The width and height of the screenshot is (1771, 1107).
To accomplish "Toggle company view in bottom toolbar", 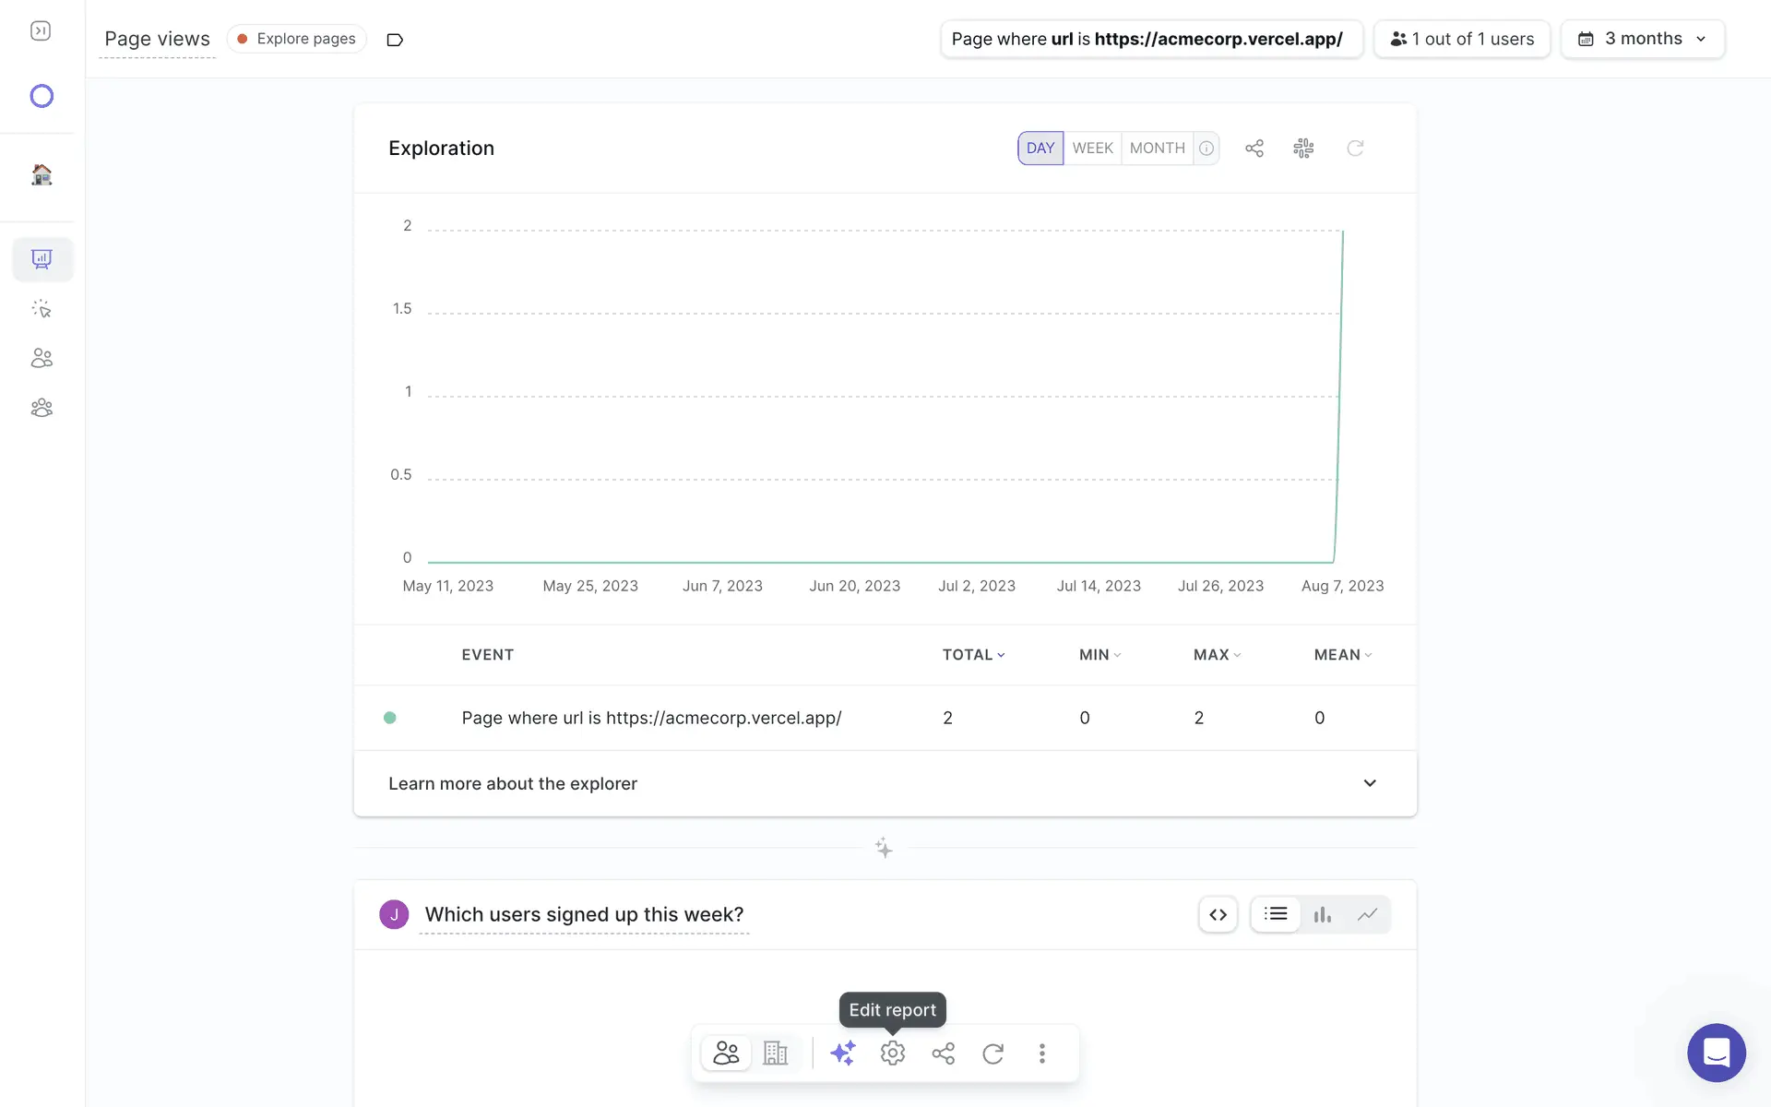I will (x=776, y=1053).
